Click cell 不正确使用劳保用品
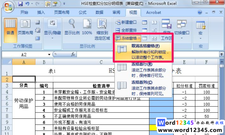Screen dimensions: 225x135 point(101,116)
